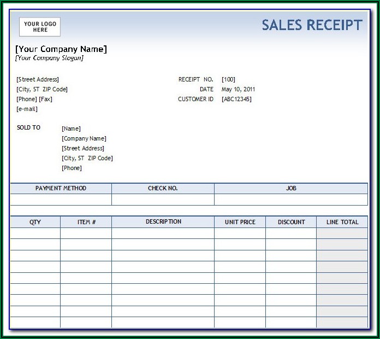This screenshot has width=380, height=339.
Task: Click the DISCOUNT column header
Action: tap(291, 222)
